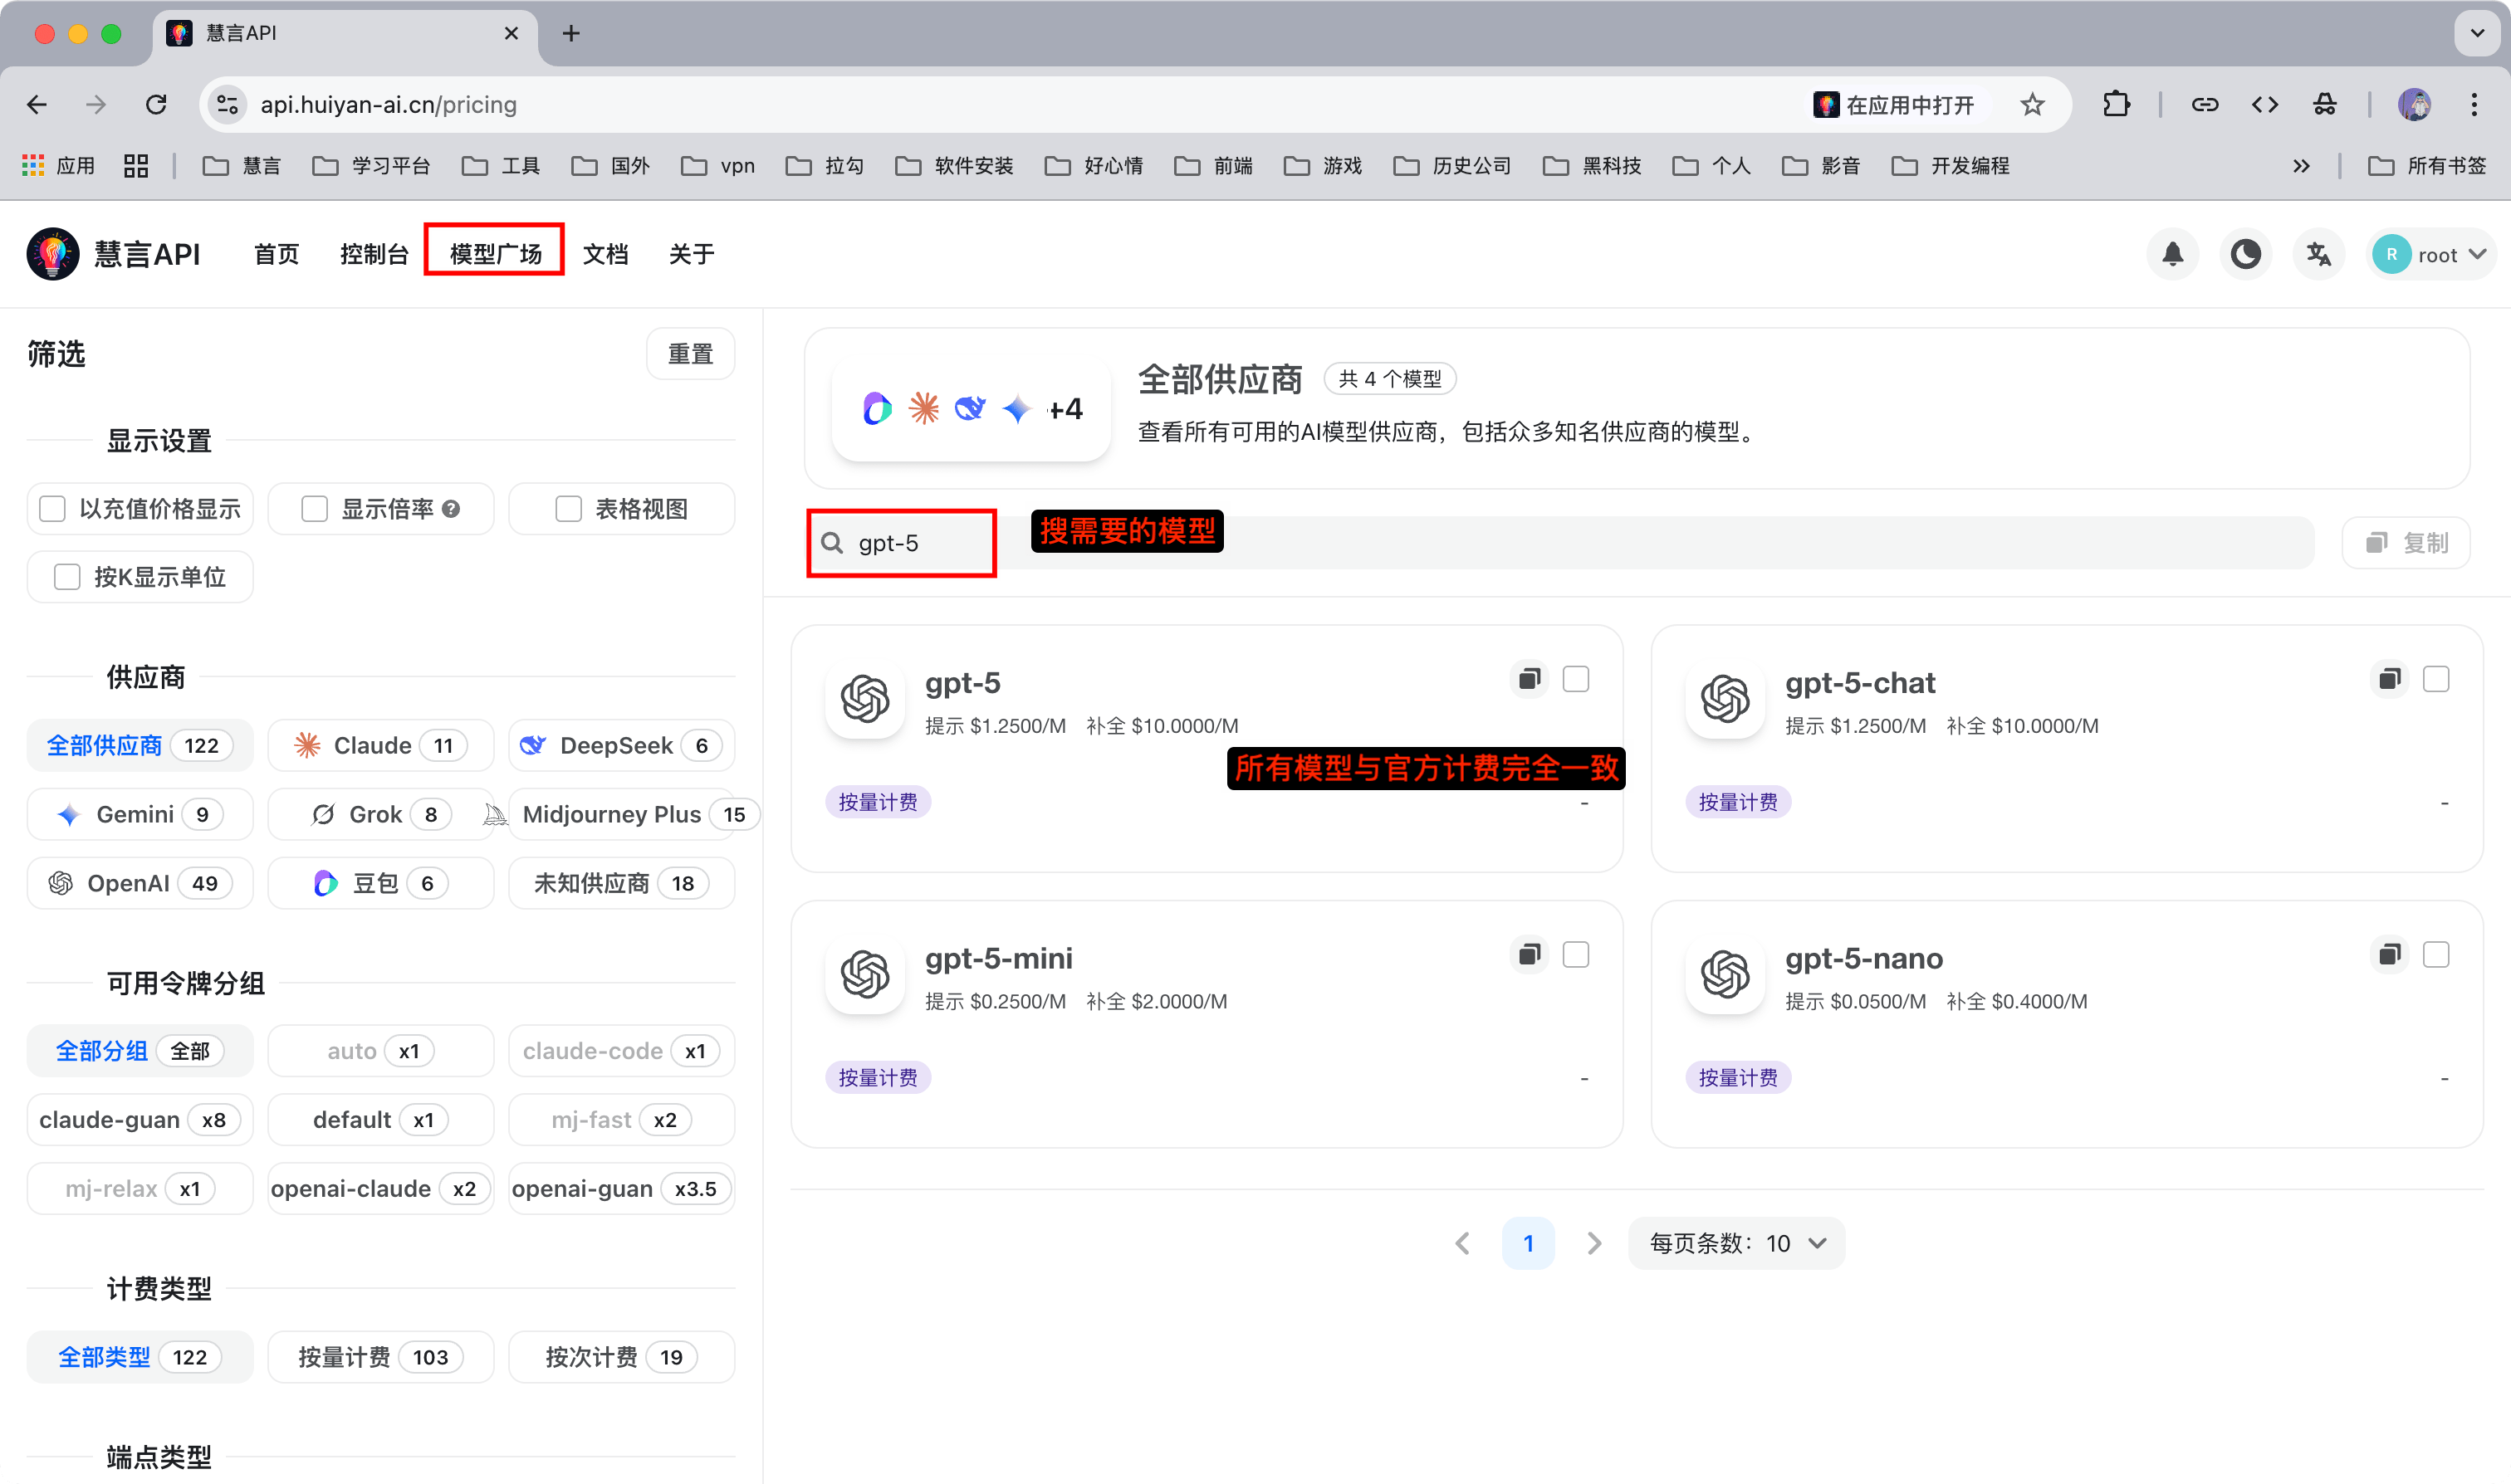The width and height of the screenshot is (2511, 1484).
Task: Copy gpt-5-nano model name icon
Action: click(2388, 955)
